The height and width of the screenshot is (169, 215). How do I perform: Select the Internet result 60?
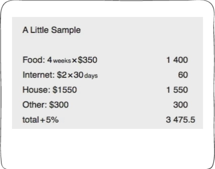tap(183, 75)
